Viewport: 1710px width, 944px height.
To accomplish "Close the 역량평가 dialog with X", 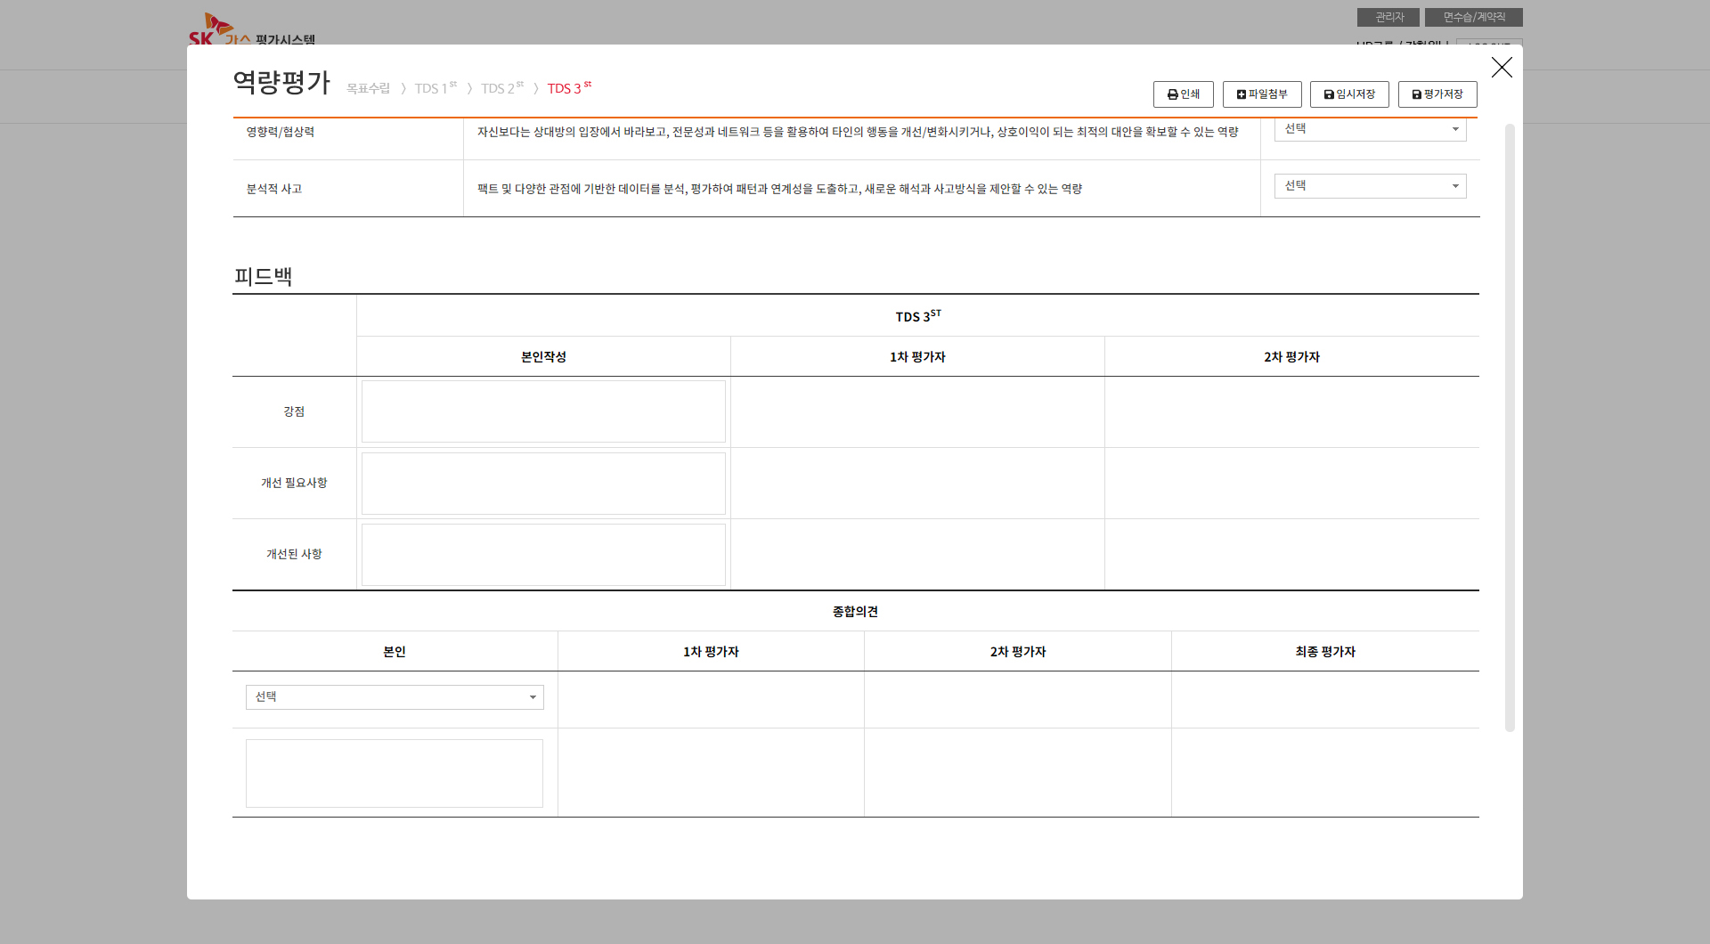I will click(1502, 68).
